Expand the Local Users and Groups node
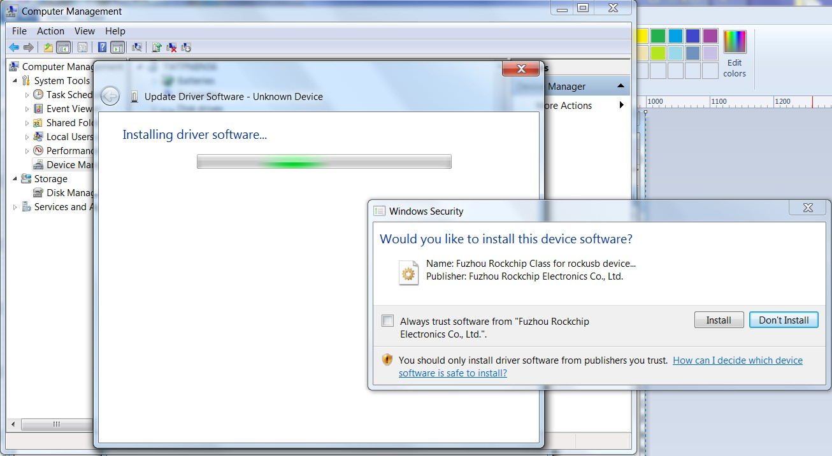This screenshot has height=456, width=832. [27, 137]
